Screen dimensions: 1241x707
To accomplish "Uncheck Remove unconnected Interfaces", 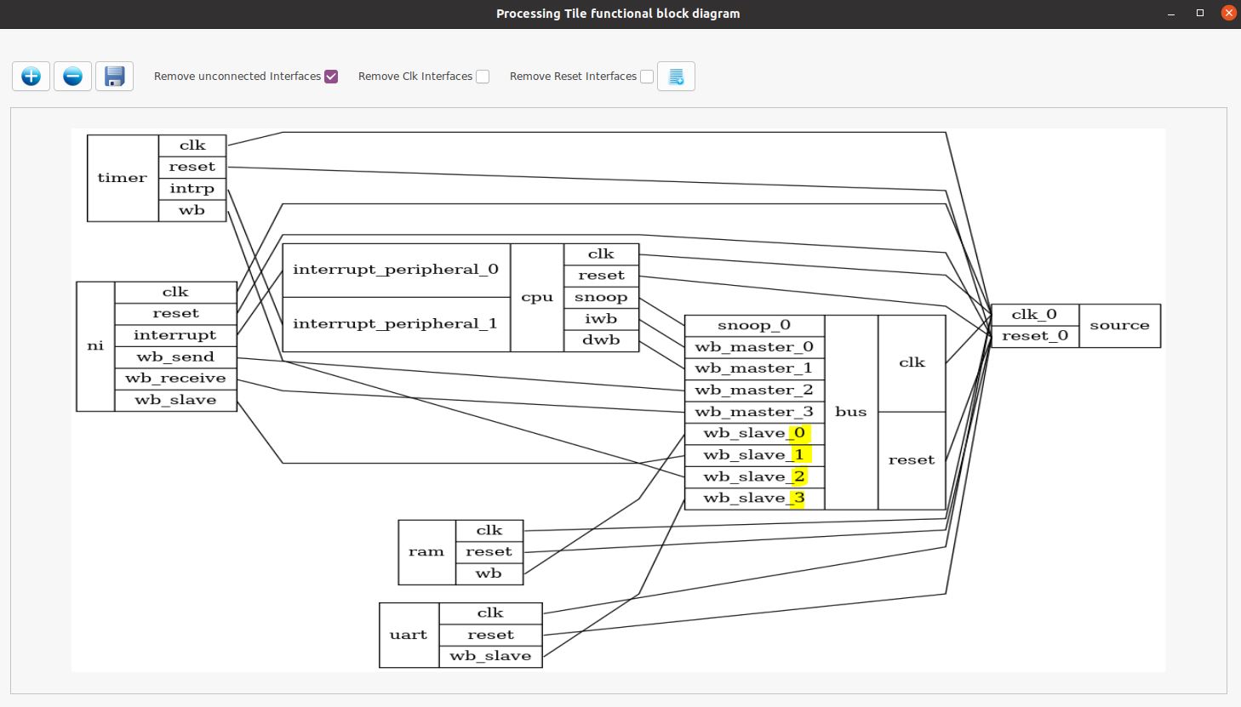I will click(331, 77).
